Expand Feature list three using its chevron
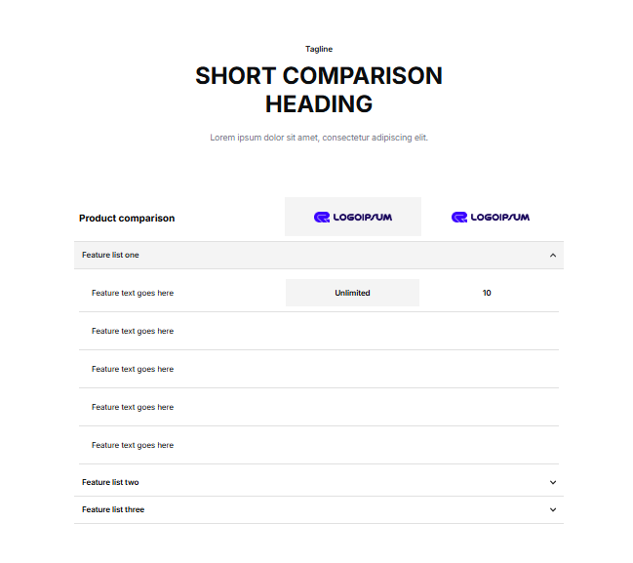Viewport: 633px width, 563px height. [553, 509]
